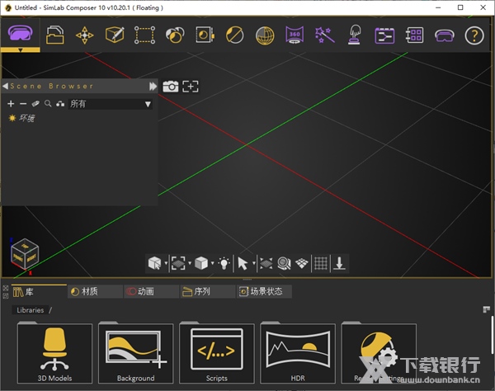The image size is (495, 391).
Task: Open the VR headset workbench icon
Action: [x=20, y=35]
